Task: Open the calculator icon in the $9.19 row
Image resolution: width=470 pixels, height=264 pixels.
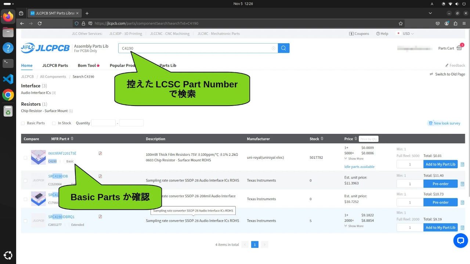Action: (x=462, y=228)
